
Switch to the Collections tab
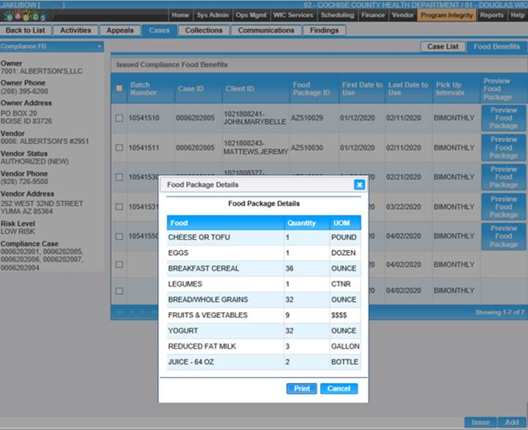coord(203,30)
